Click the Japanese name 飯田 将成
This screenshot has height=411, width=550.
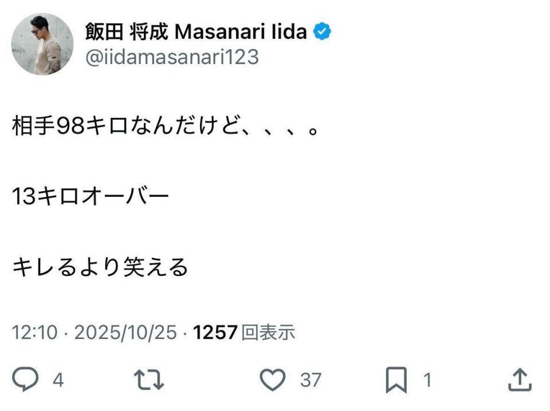click(126, 32)
